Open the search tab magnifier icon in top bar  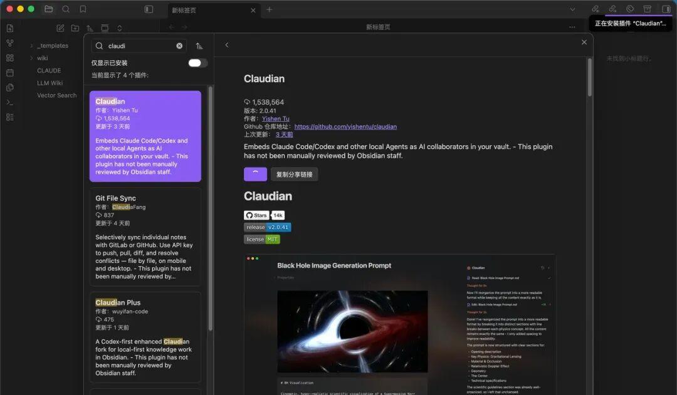pyautogui.click(x=66, y=9)
